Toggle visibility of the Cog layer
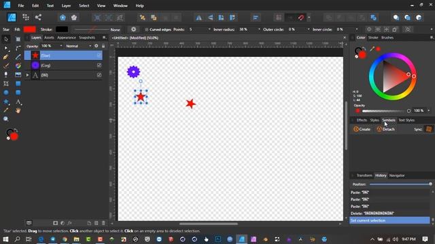This screenshot has height=244, width=435. tap(99, 65)
